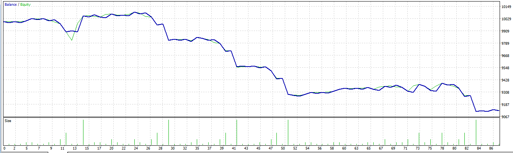The image size is (513, 153).
Task: Click trade number 73 on the horizontal axis
Action: point(418,148)
